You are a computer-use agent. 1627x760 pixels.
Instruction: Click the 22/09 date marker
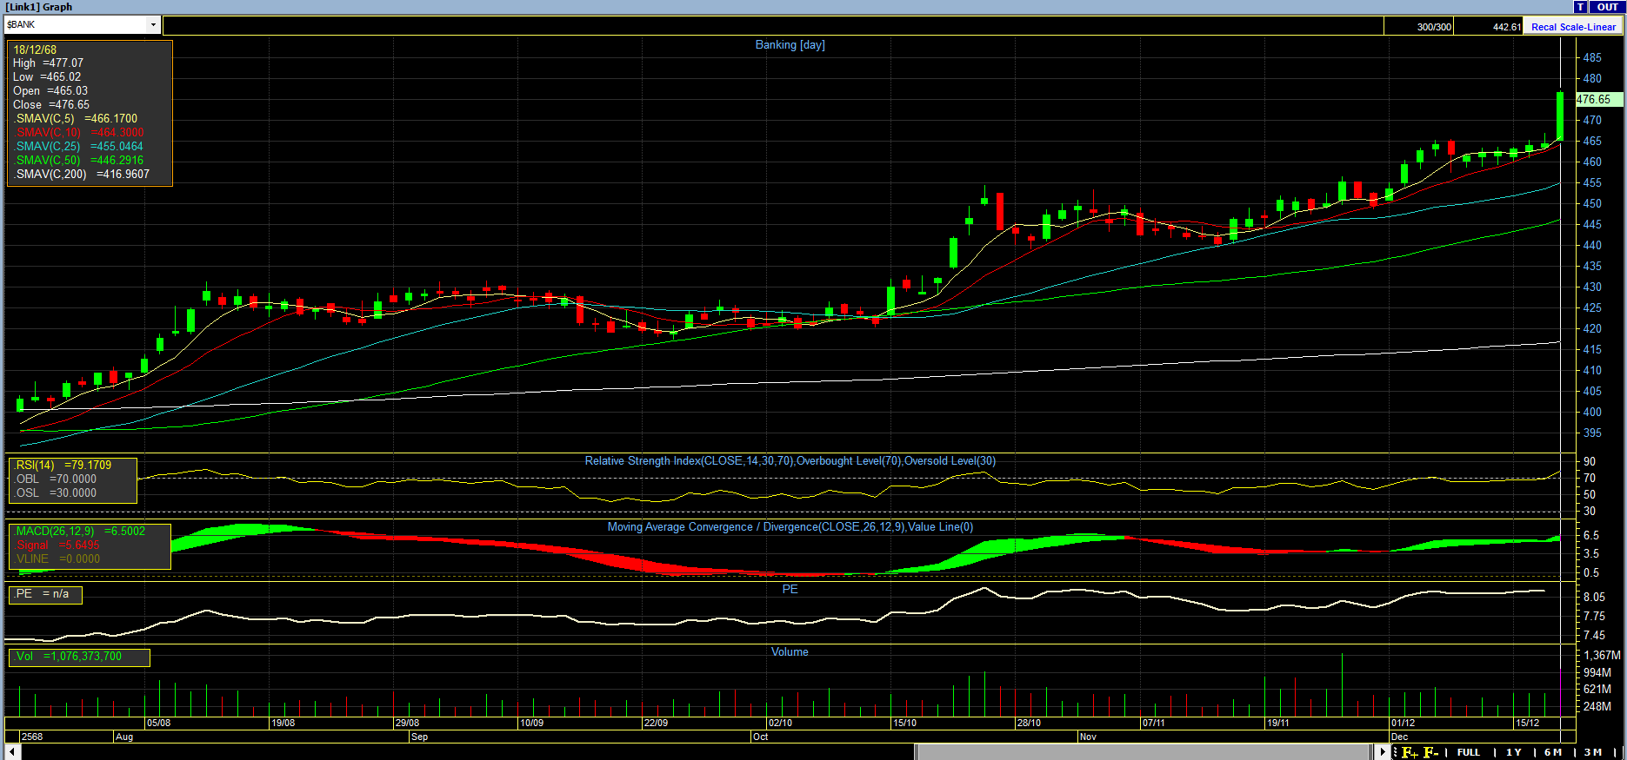point(656,723)
